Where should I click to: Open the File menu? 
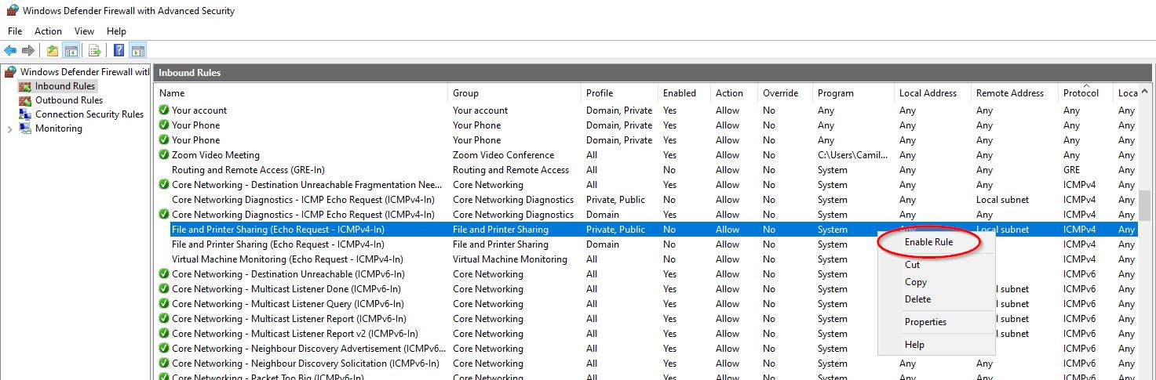(x=15, y=31)
